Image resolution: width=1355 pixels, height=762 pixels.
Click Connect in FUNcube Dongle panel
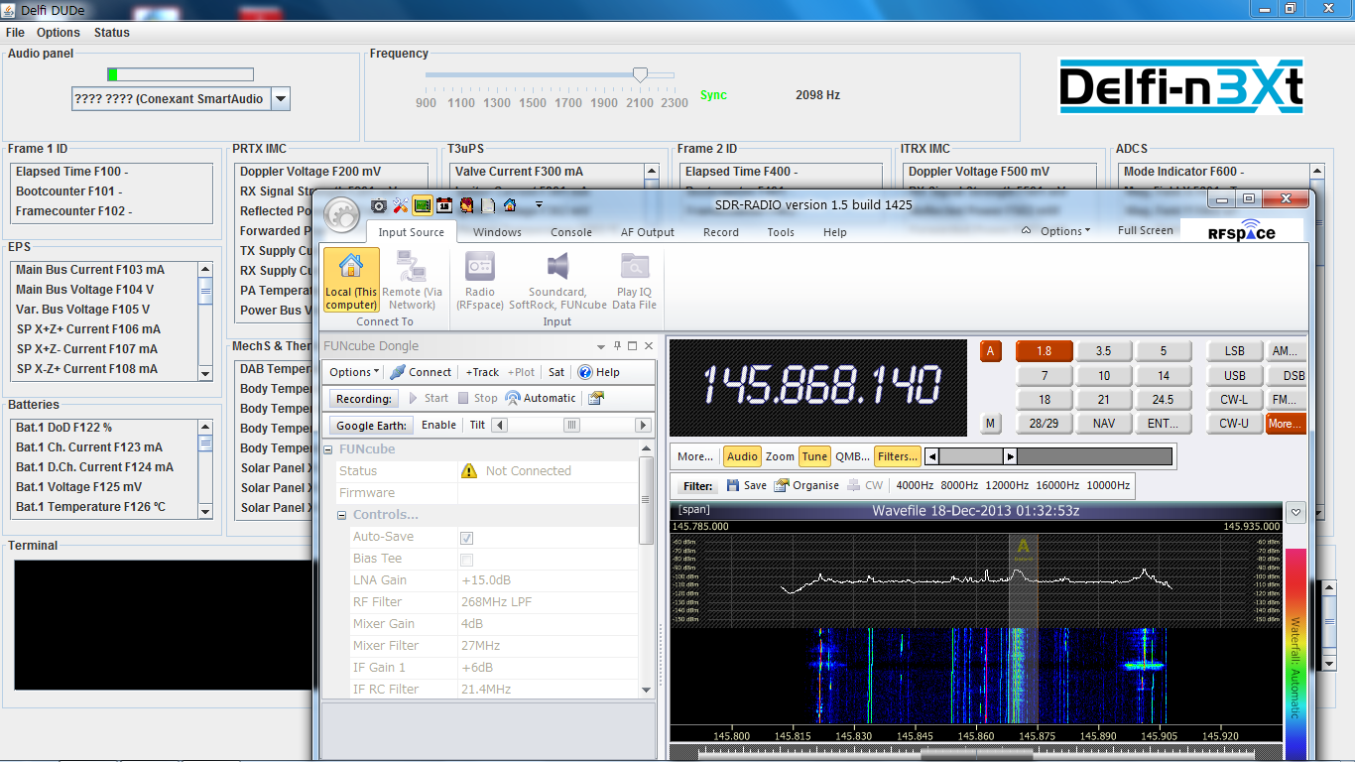[x=421, y=372]
